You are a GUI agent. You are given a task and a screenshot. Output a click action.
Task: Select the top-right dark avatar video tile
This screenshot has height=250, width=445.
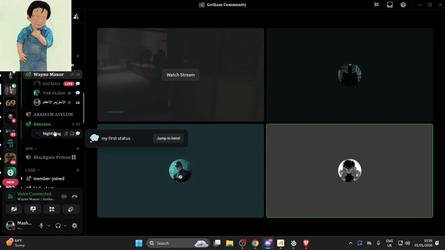[349, 75]
